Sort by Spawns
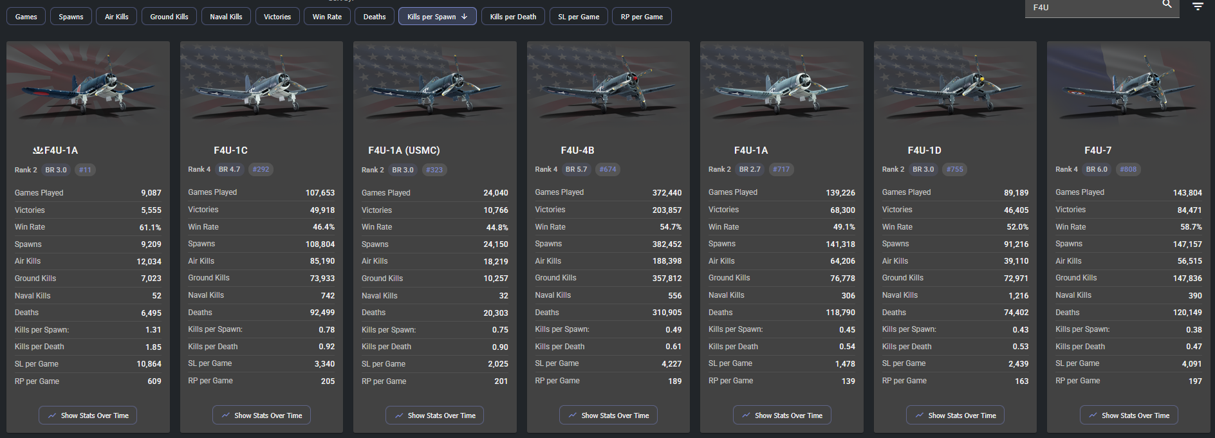 pyautogui.click(x=71, y=17)
